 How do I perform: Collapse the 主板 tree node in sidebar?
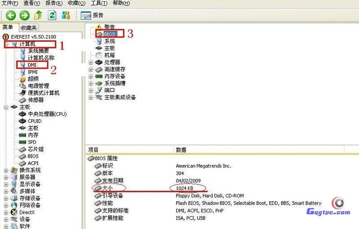pos(6,107)
